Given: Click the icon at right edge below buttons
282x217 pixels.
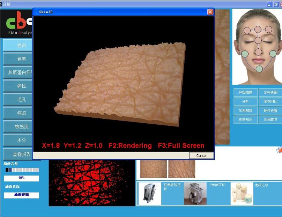Looking at the screenshot, I should tap(279, 150).
